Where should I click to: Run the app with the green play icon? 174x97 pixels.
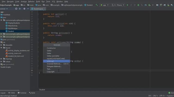(128, 5)
